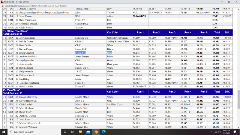Click driver name 'Bob Mitchell'

(26, 68)
